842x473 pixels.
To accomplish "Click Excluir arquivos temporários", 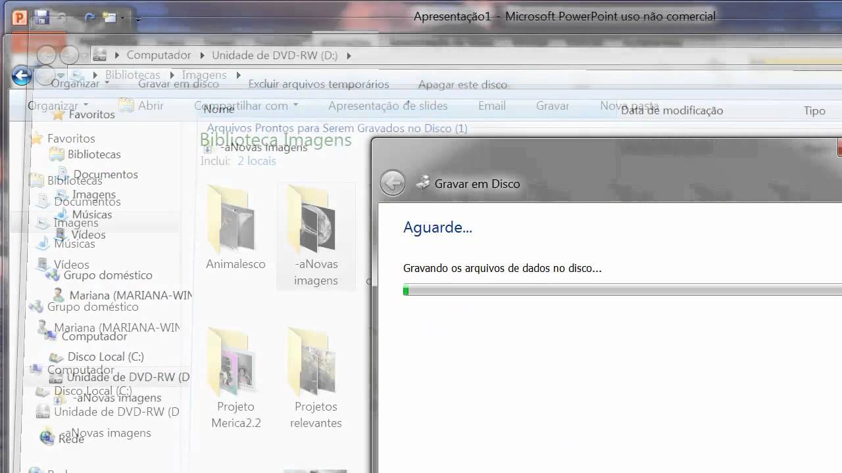I will 318,84.
